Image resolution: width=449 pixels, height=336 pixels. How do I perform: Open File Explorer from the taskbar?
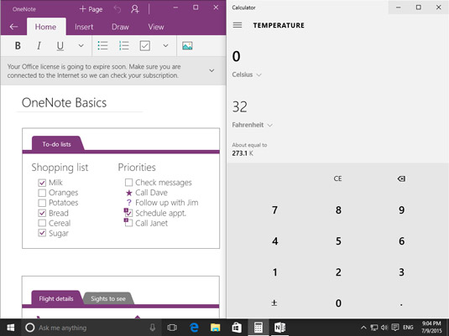click(x=215, y=328)
